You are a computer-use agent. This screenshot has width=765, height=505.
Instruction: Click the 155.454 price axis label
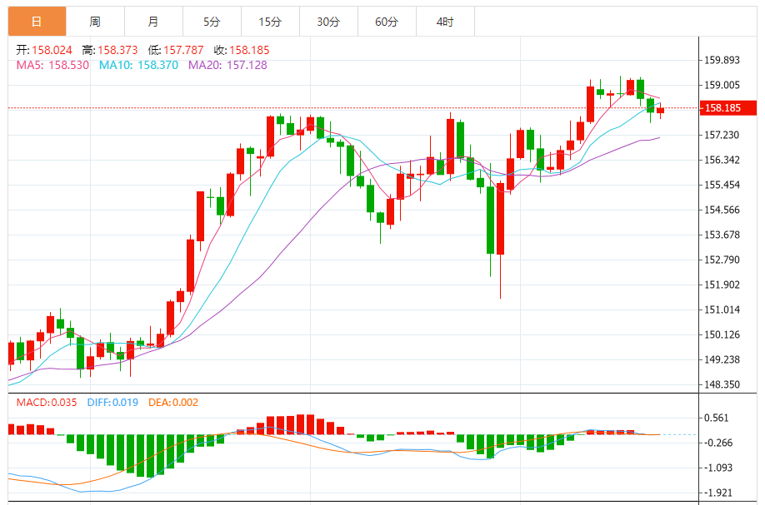722,185
